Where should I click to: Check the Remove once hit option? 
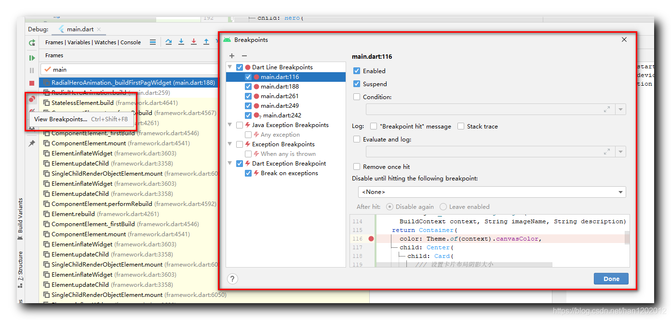click(x=357, y=166)
